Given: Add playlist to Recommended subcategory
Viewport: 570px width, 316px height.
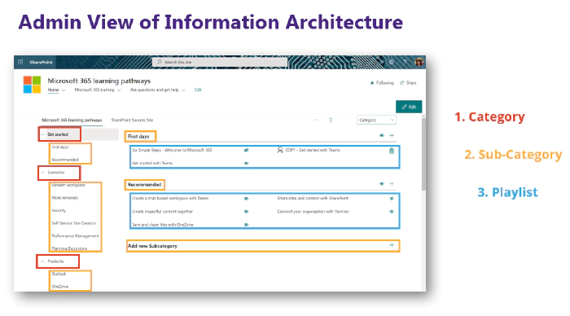Looking at the screenshot, I should click(x=392, y=183).
